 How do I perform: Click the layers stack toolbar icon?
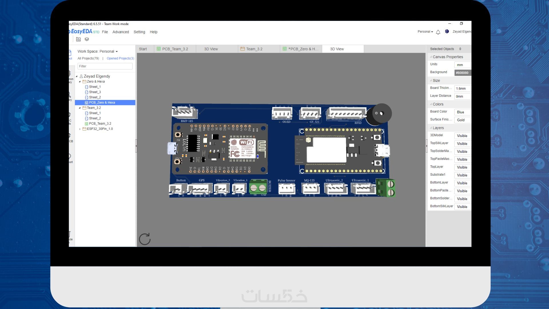click(87, 39)
